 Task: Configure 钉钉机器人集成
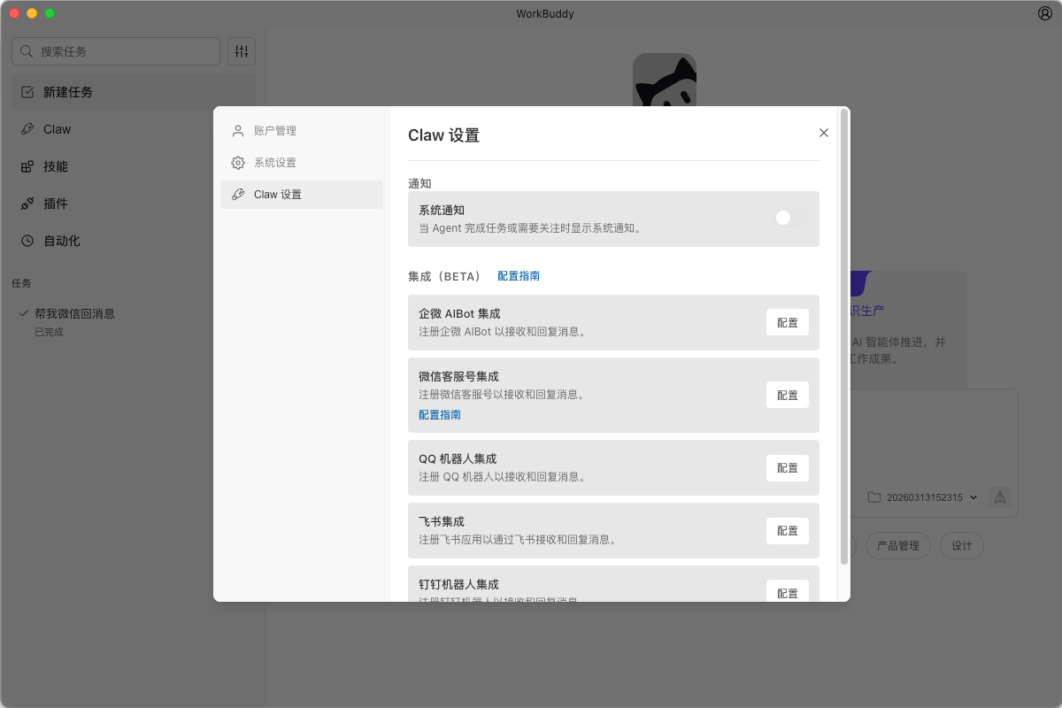pos(788,591)
